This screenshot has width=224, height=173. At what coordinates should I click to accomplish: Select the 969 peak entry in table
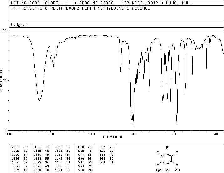86,151
